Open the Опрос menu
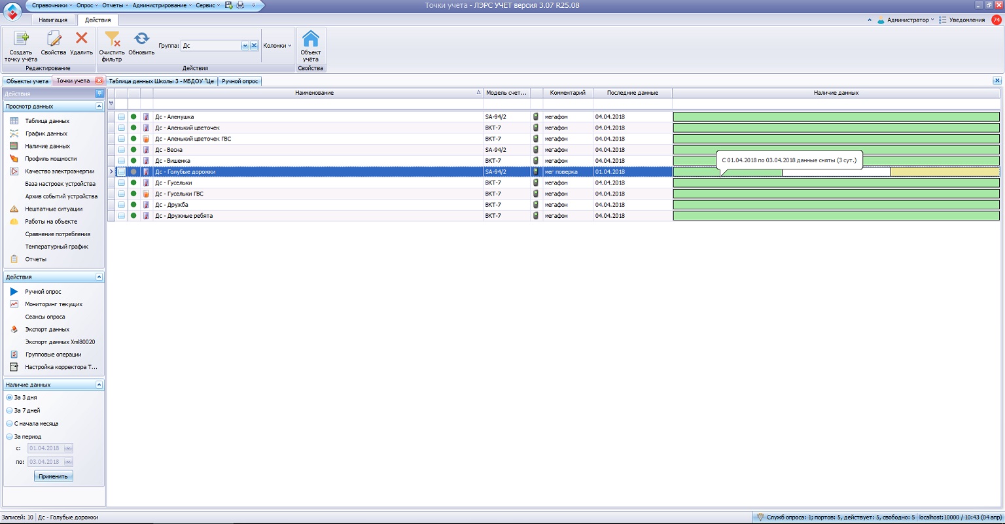 click(x=86, y=5)
